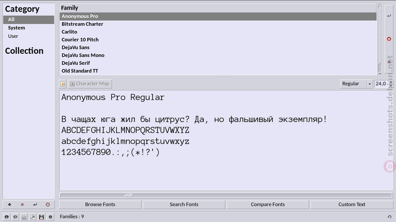Image resolution: width=396 pixels, height=222 pixels.
Task: Click the Cyrillic pangram preview line
Action: click(x=194, y=119)
